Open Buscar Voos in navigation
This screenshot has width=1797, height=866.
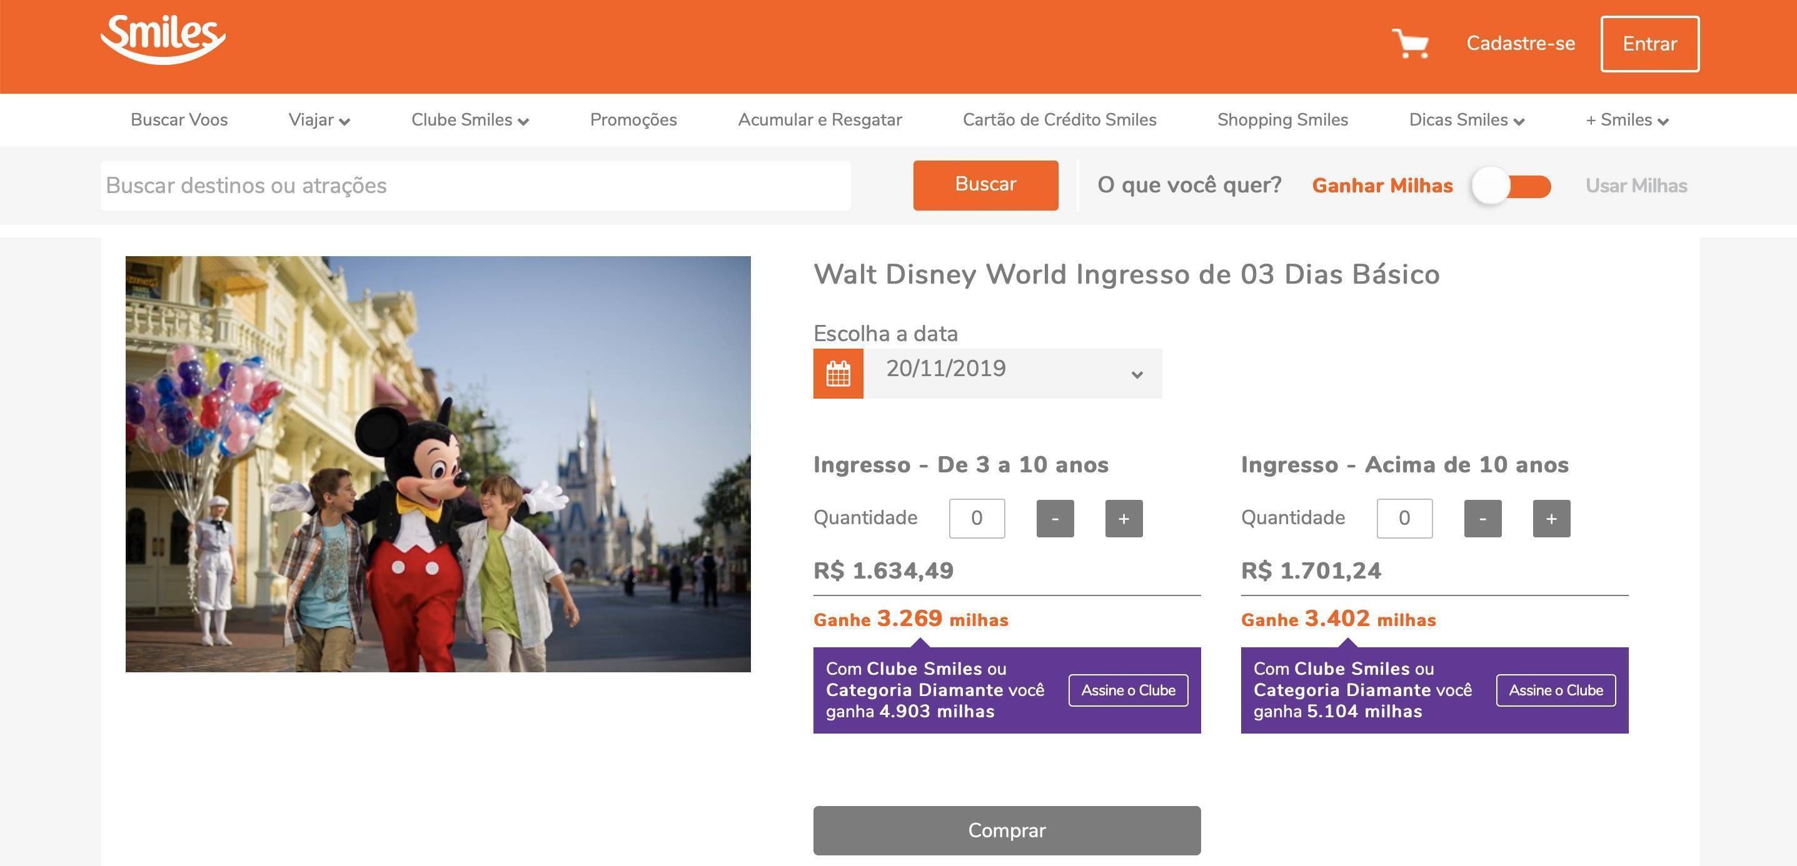[179, 120]
